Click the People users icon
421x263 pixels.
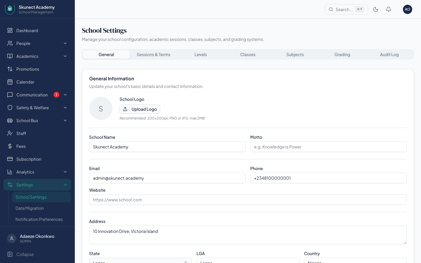[10, 43]
